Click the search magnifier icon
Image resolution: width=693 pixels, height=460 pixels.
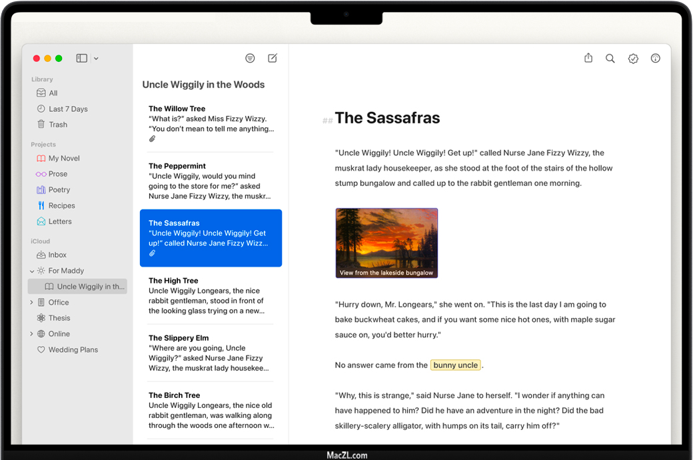pos(610,59)
